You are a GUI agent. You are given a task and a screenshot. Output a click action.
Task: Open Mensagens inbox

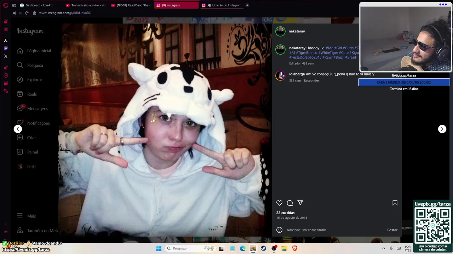pos(33,109)
